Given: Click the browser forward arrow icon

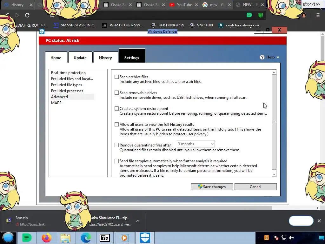Looking at the screenshot, I should (x=17, y=15).
